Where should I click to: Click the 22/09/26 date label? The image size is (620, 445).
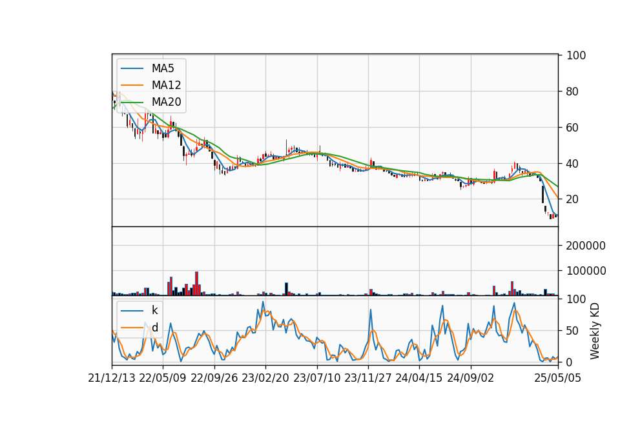point(214,378)
